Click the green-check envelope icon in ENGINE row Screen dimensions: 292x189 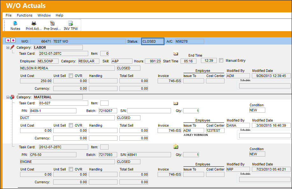175,147
